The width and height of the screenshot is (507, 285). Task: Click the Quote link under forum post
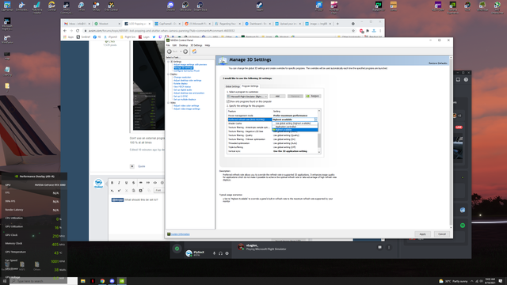(142, 166)
